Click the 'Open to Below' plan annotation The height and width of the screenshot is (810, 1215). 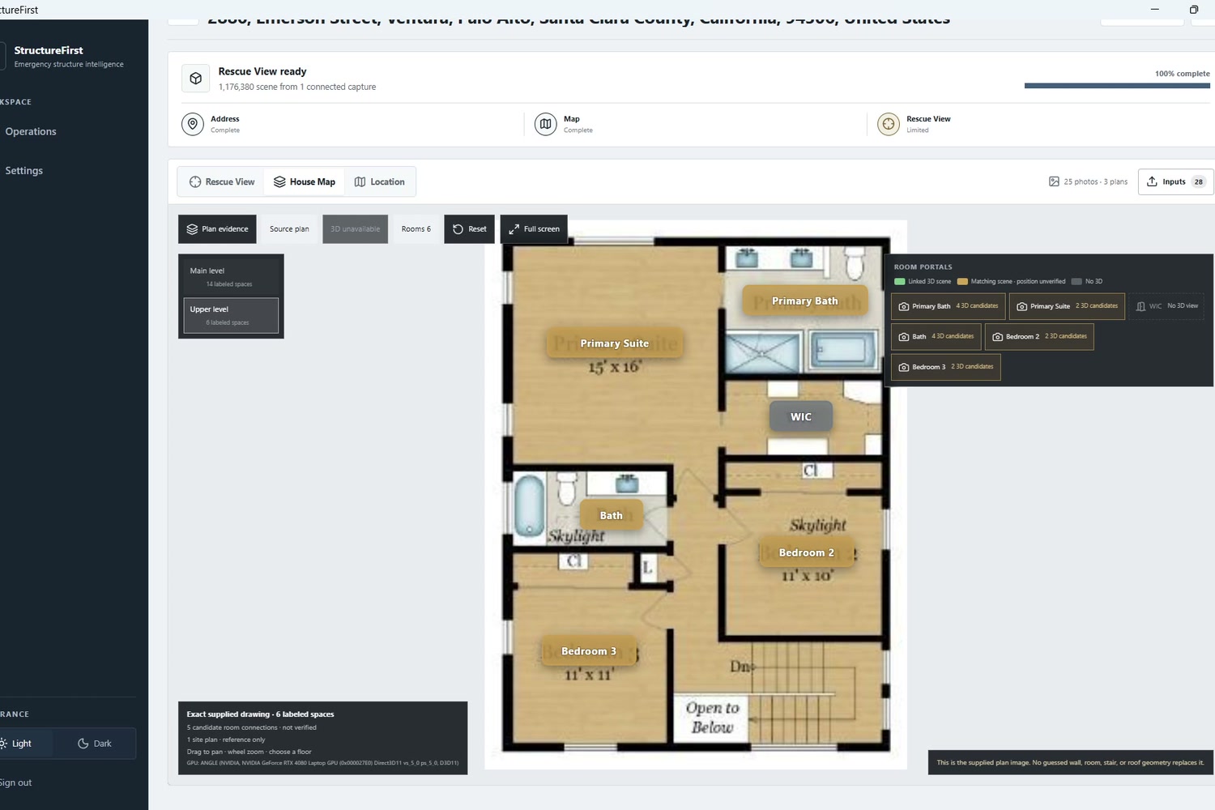[712, 718]
